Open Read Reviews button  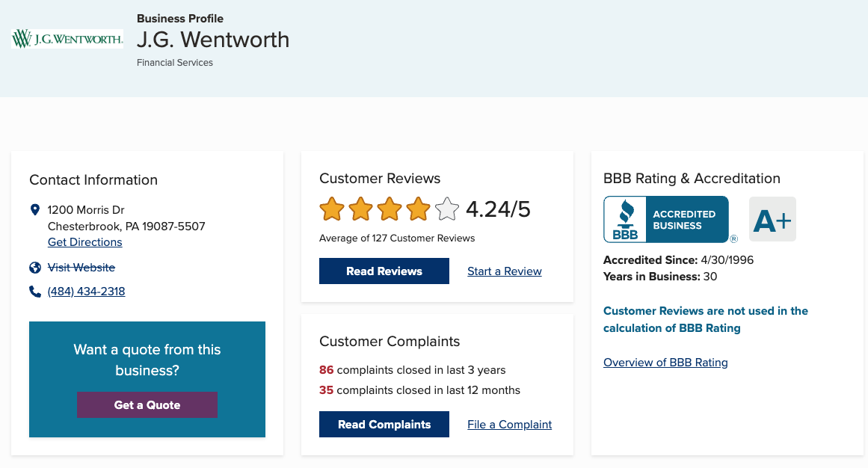(384, 271)
